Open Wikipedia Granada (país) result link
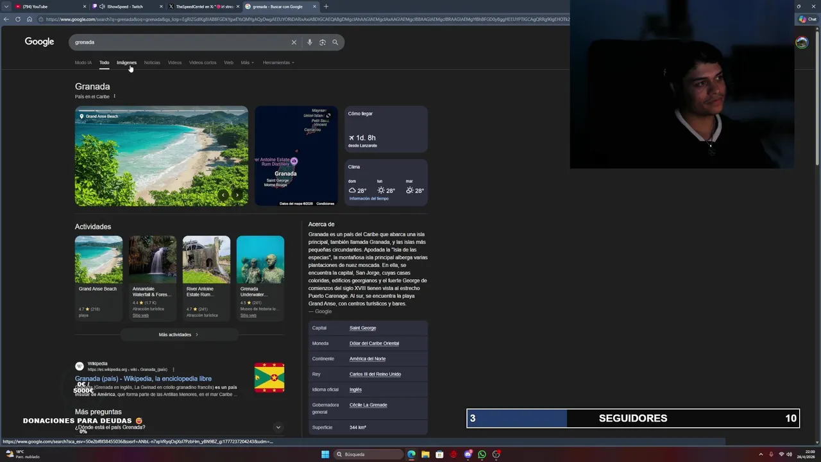Image resolution: width=821 pixels, height=462 pixels. (x=143, y=379)
